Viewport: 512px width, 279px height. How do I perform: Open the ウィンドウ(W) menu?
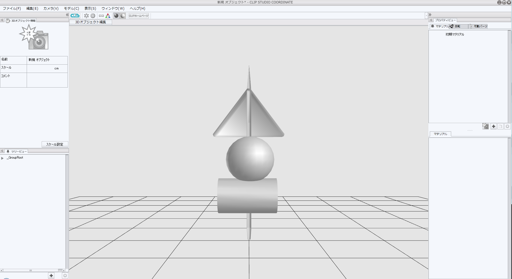113,9
